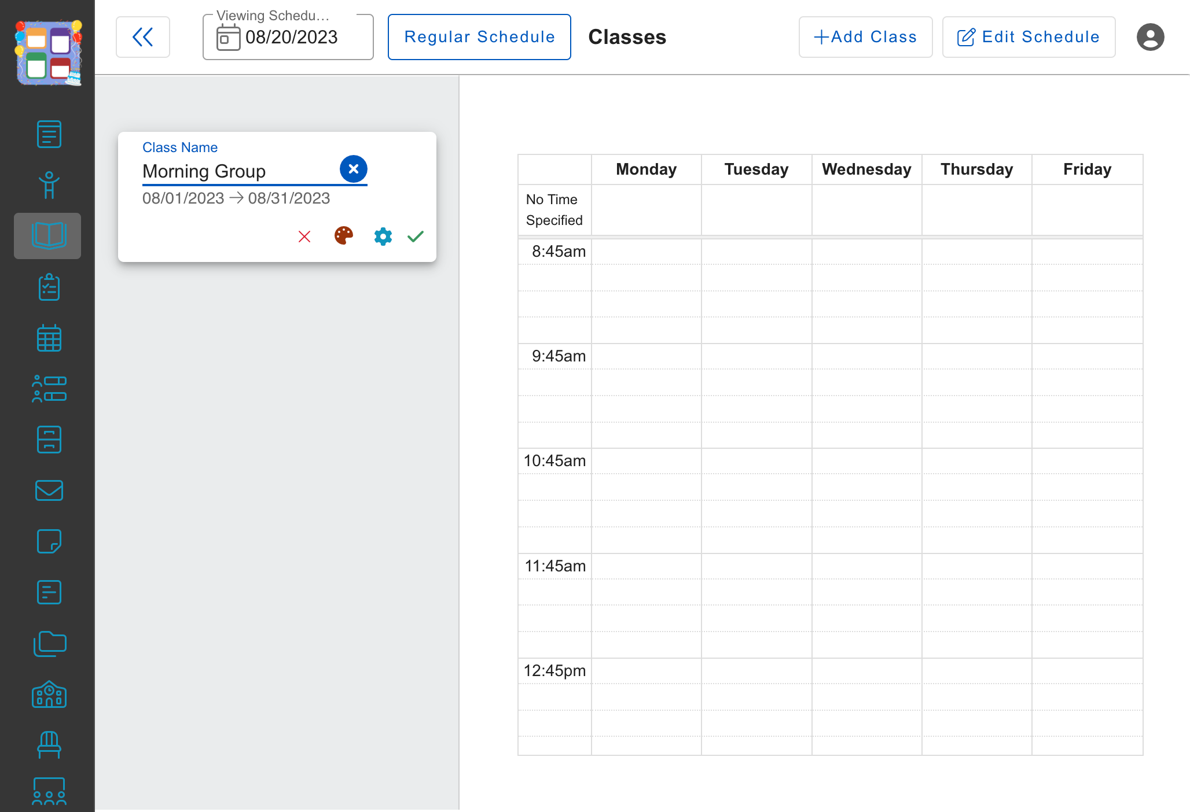Open the school building sidebar icon
The width and height of the screenshot is (1190, 812).
tap(49, 694)
